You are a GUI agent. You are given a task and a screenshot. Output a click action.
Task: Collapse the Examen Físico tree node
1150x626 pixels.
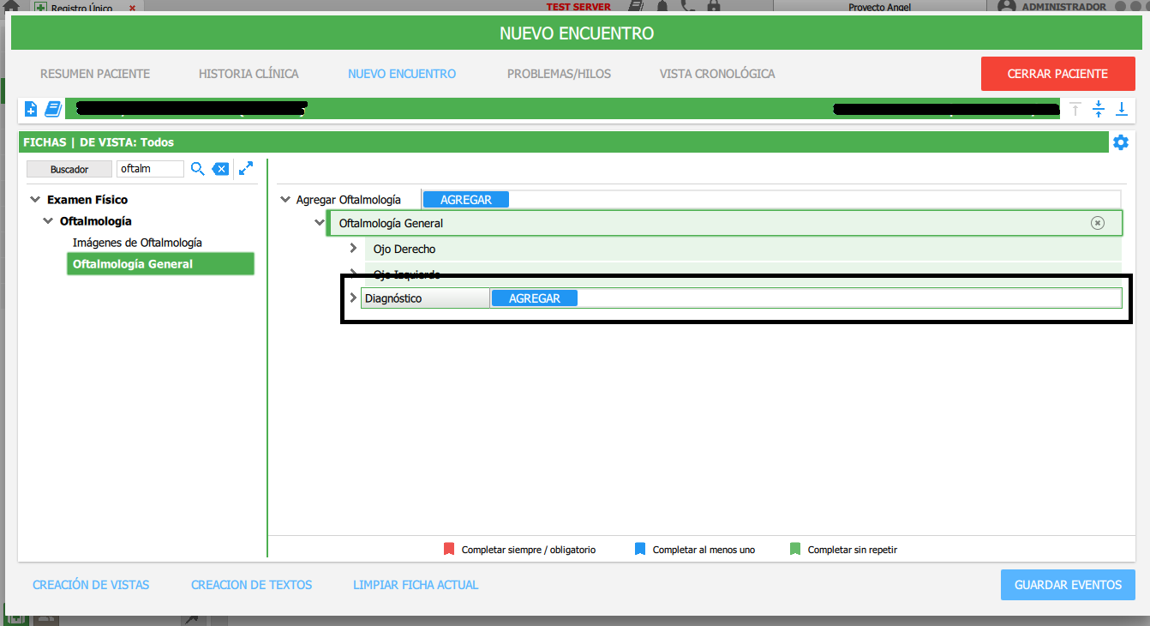35,200
